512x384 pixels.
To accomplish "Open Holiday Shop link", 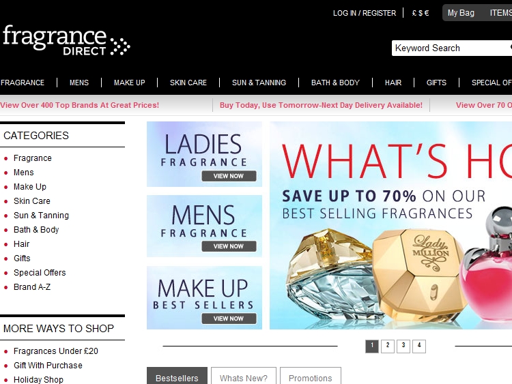I will click(38, 379).
